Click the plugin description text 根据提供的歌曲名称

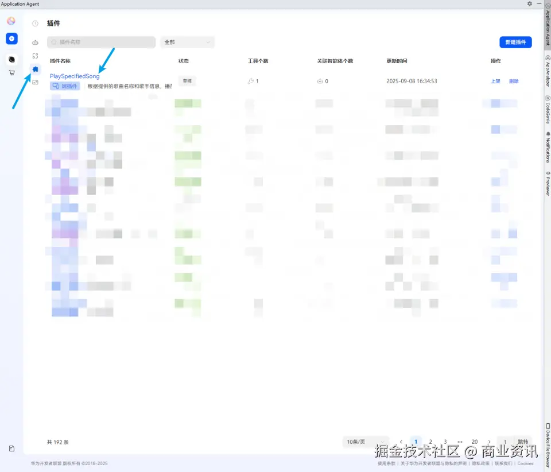[130, 86]
